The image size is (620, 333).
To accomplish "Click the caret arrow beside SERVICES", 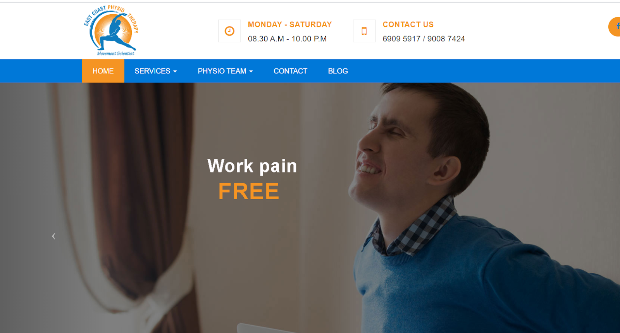I will (175, 72).
